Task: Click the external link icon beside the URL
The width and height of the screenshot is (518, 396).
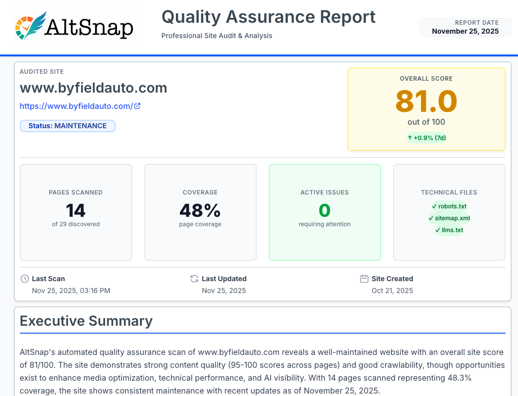Action: (x=138, y=105)
